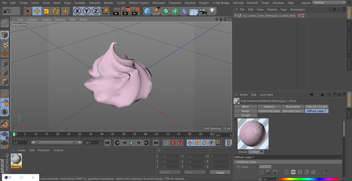The height and width of the screenshot is (181, 352).
Task: Open the deformer Bend icon
Action: tap(185, 11)
